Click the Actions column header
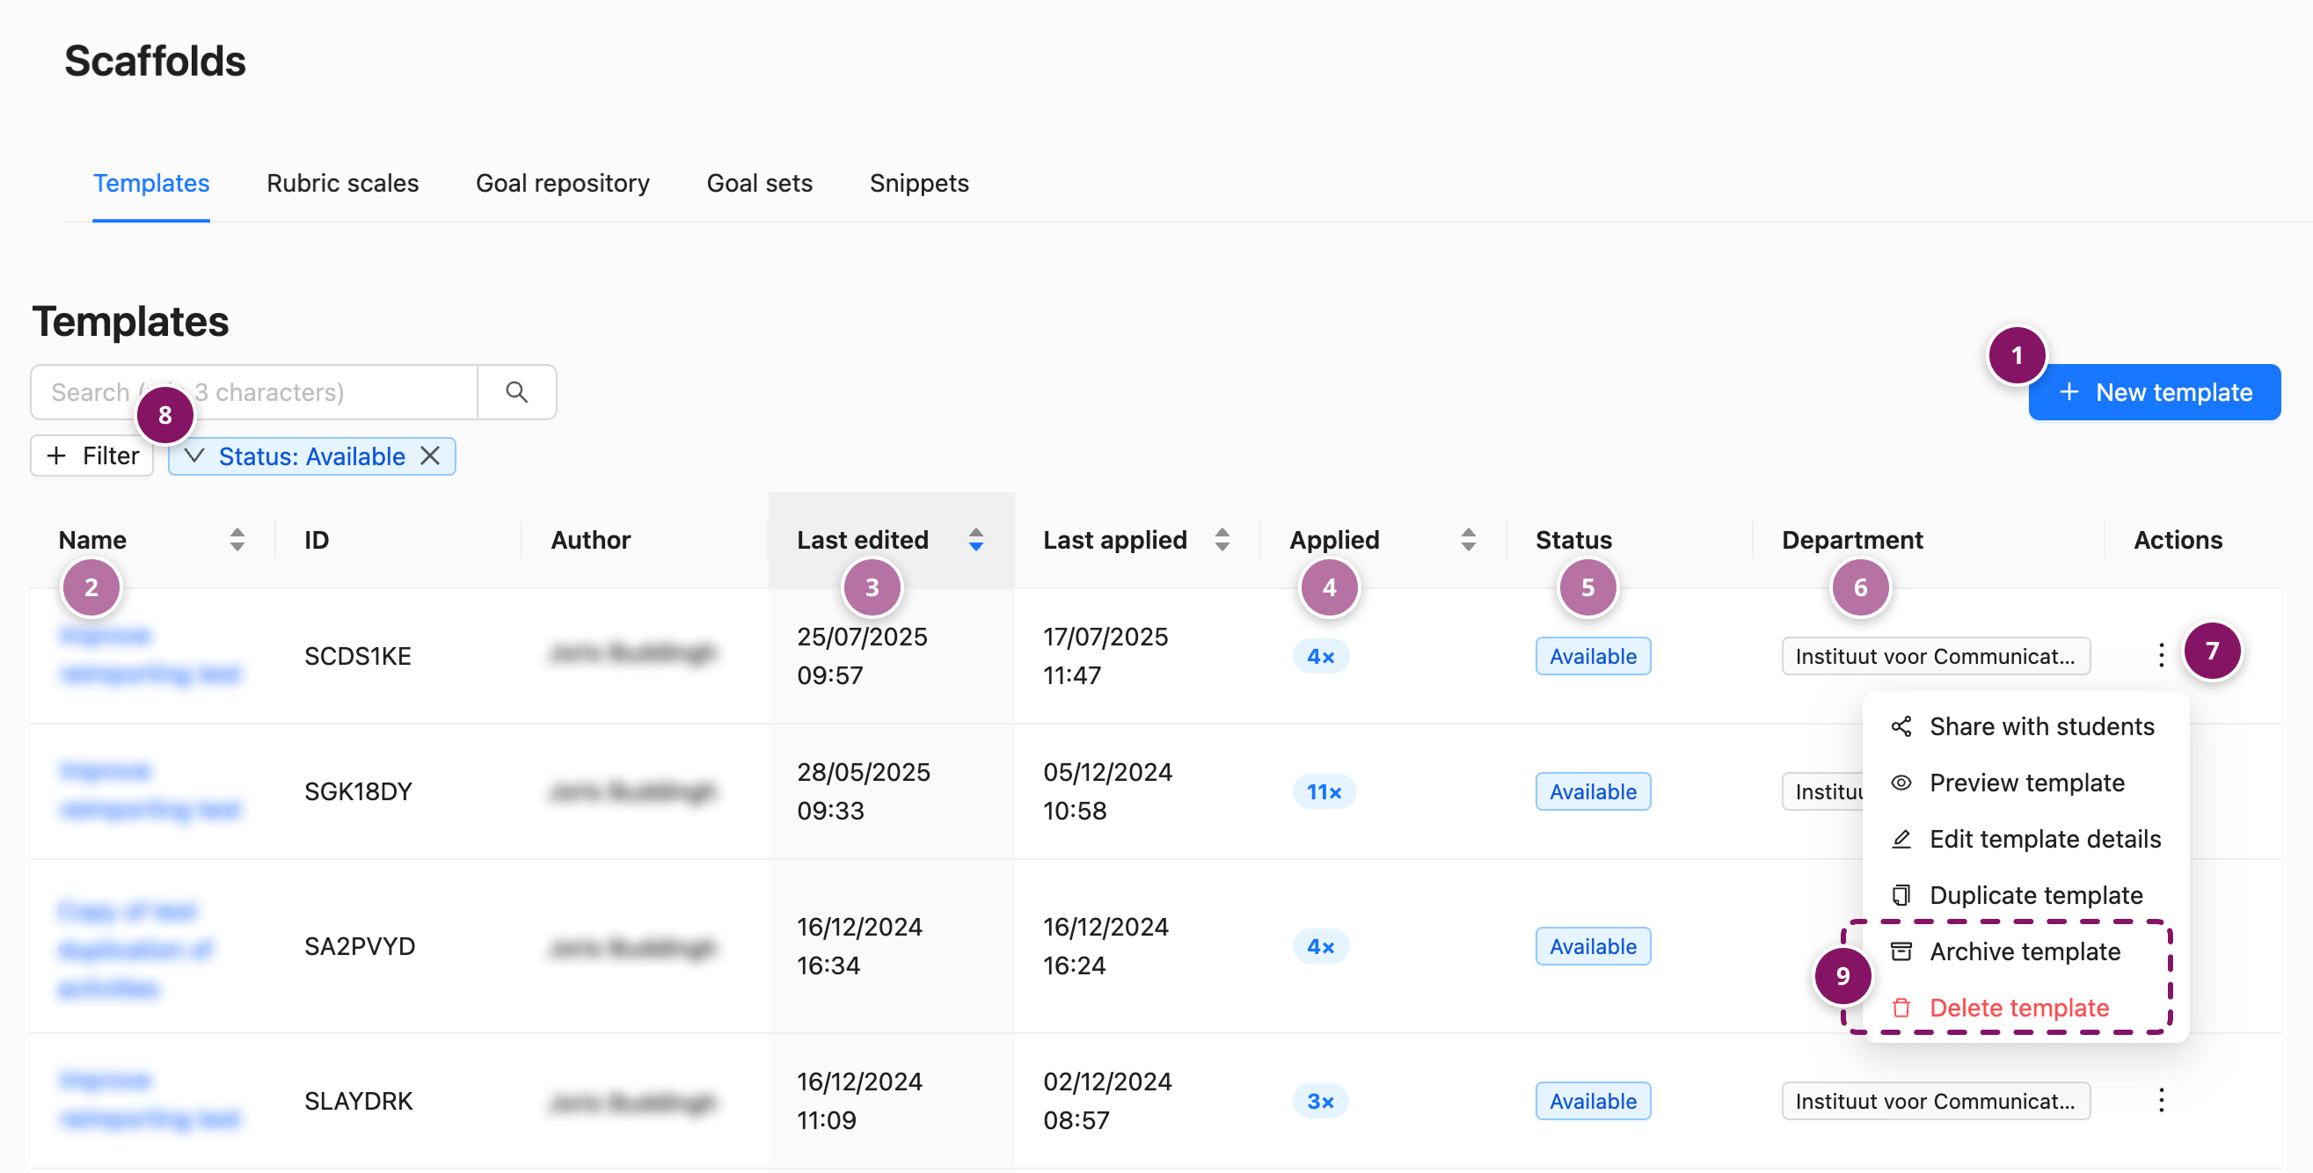Viewport: 2313px width, 1173px height. [x=2178, y=539]
